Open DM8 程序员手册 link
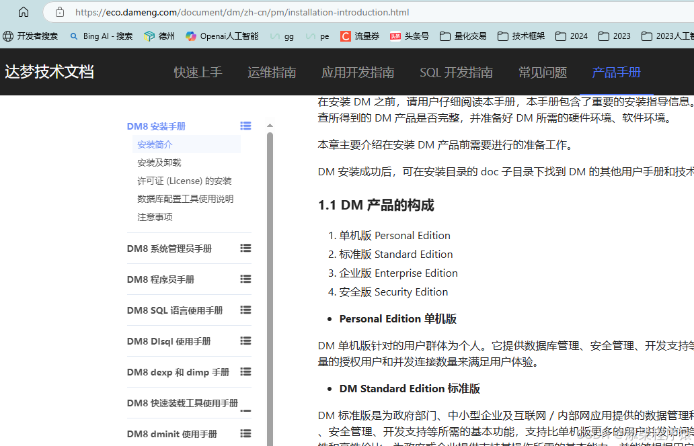Image resolution: width=694 pixels, height=446 pixels. pyautogui.click(x=160, y=279)
